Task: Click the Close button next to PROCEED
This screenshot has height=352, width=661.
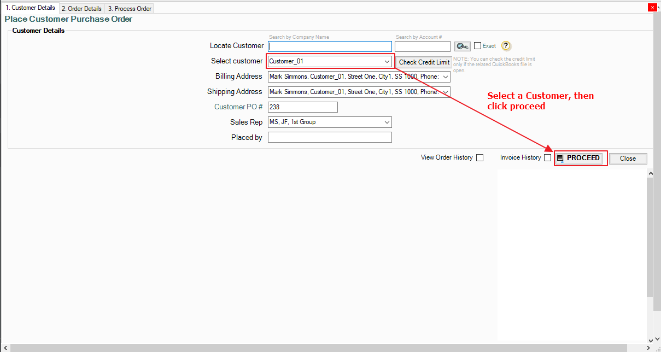Action: click(x=628, y=159)
